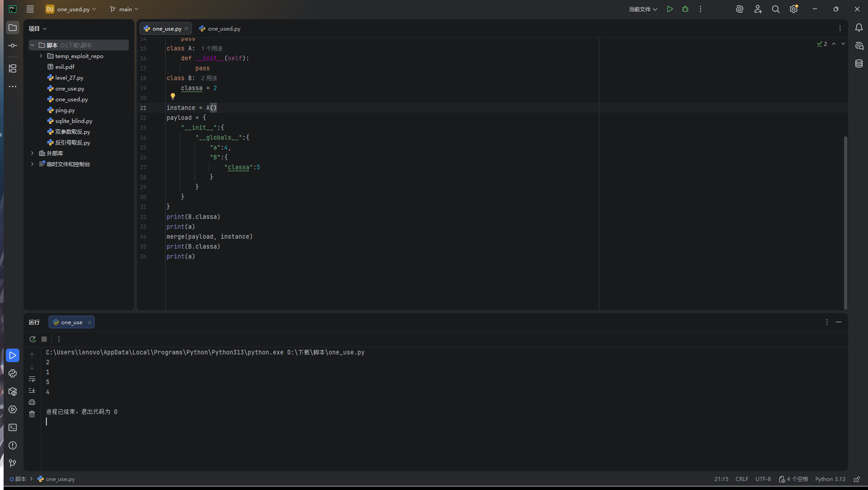This screenshot has width=868, height=490.
Task: Click the 4 个空格 indent setting
Action: click(793, 479)
